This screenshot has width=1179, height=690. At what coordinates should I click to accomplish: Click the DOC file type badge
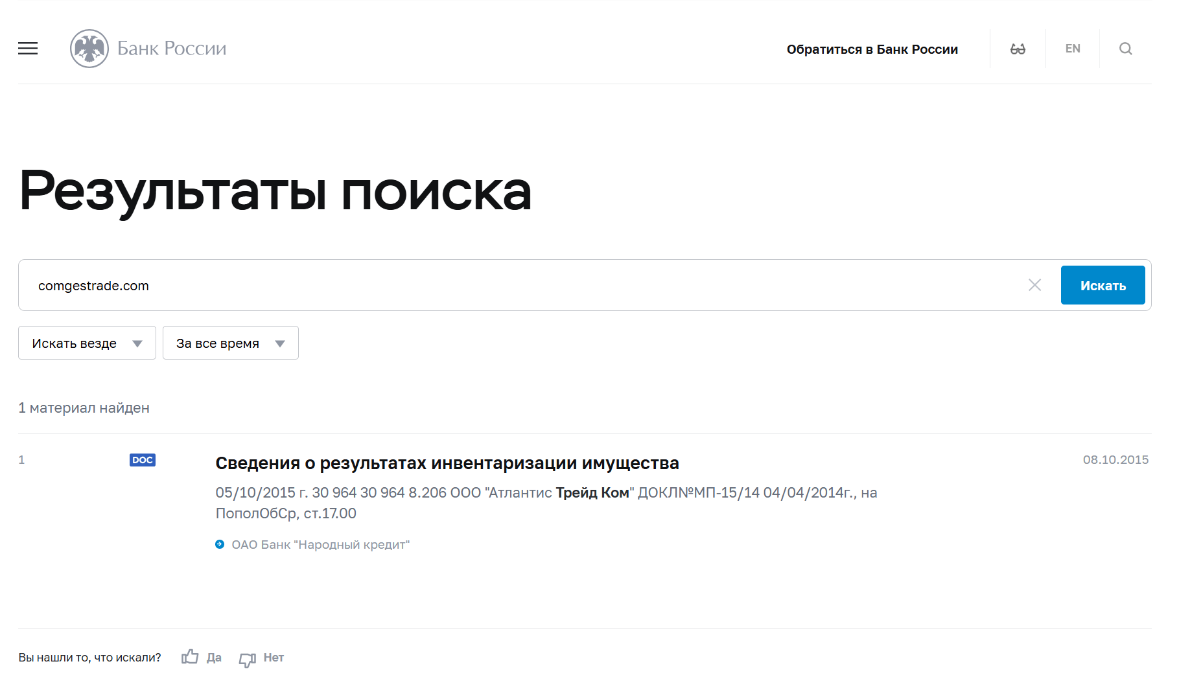coord(143,460)
